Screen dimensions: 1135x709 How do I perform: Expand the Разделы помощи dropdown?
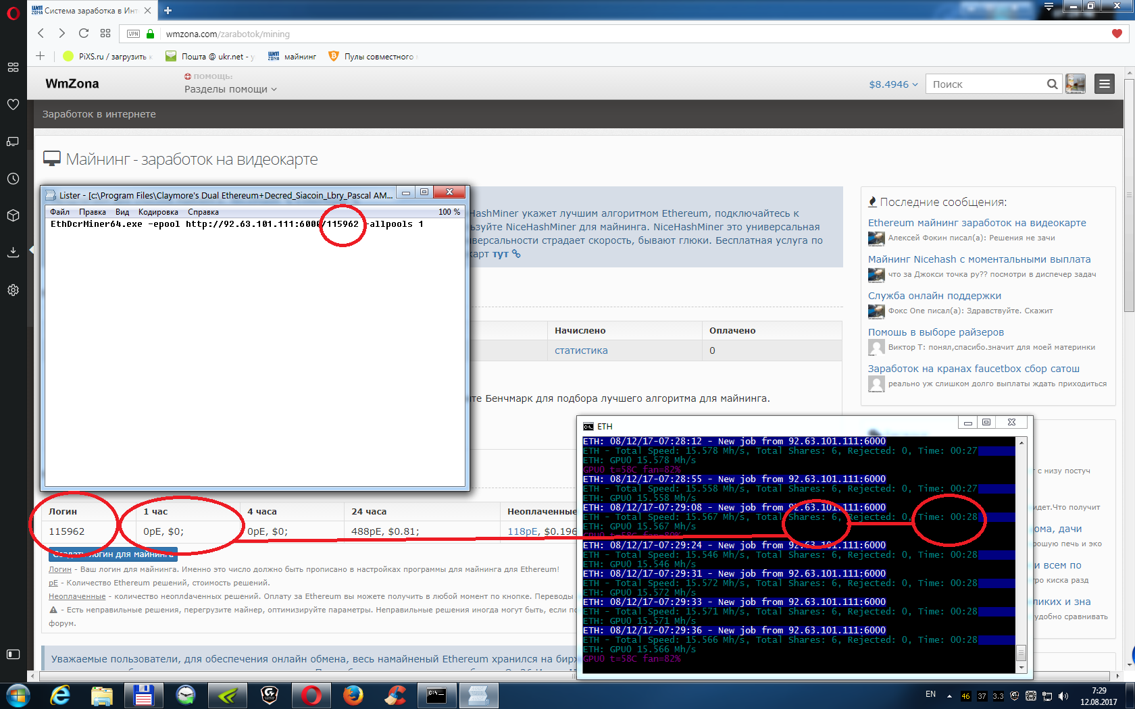pyautogui.click(x=230, y=89)
